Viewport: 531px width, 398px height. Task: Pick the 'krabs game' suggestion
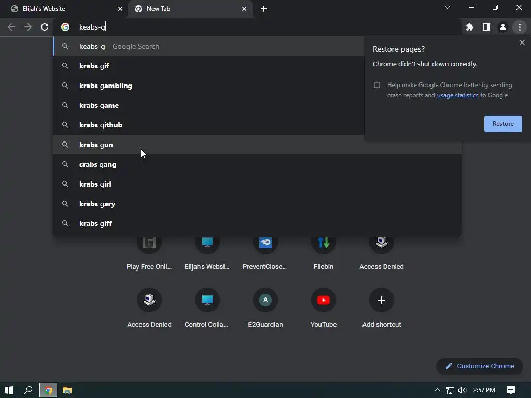click(208, 105)
